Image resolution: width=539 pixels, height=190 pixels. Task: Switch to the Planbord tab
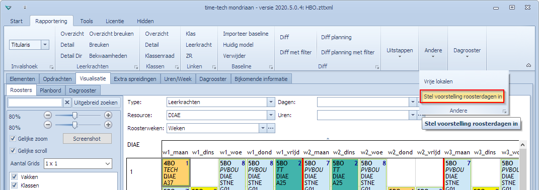(50, 90)
